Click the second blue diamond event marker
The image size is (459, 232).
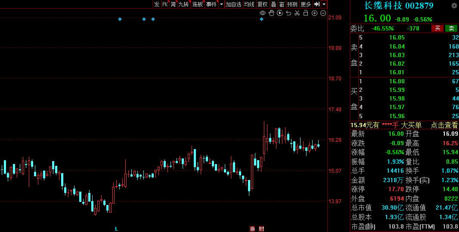[144, 19]
